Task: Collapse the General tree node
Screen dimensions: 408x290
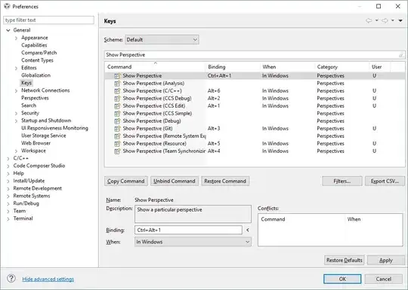Action: (8, 30)
